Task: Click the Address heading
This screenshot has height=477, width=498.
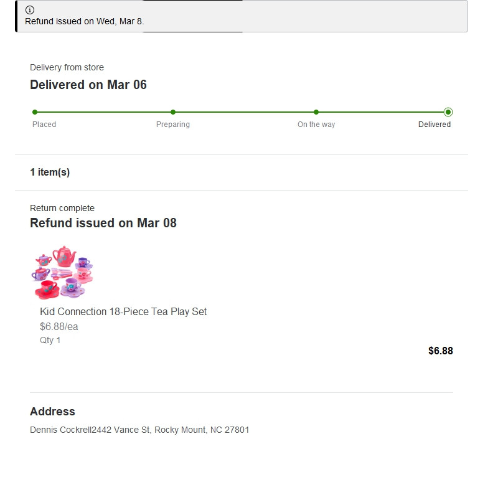Action: (52, 412)
